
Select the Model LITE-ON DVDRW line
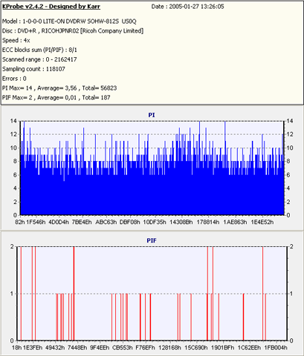click(69, 22)
